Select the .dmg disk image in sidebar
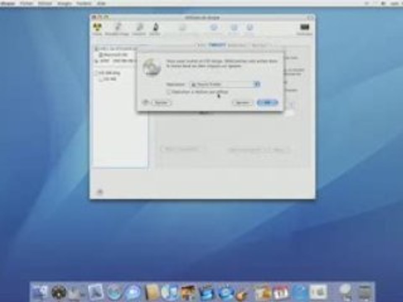Screen dimensions: 403x302 pos(107,73)
